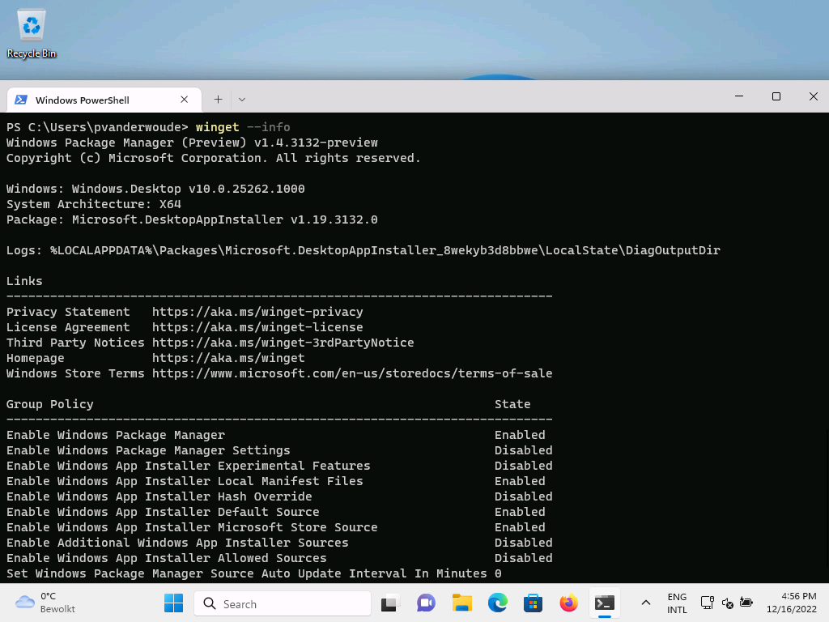This screenshot has height=622, width=829.
Task: Click 'Enable Windows App Installer Local Manifest Files' row
Action: (275, 481)
